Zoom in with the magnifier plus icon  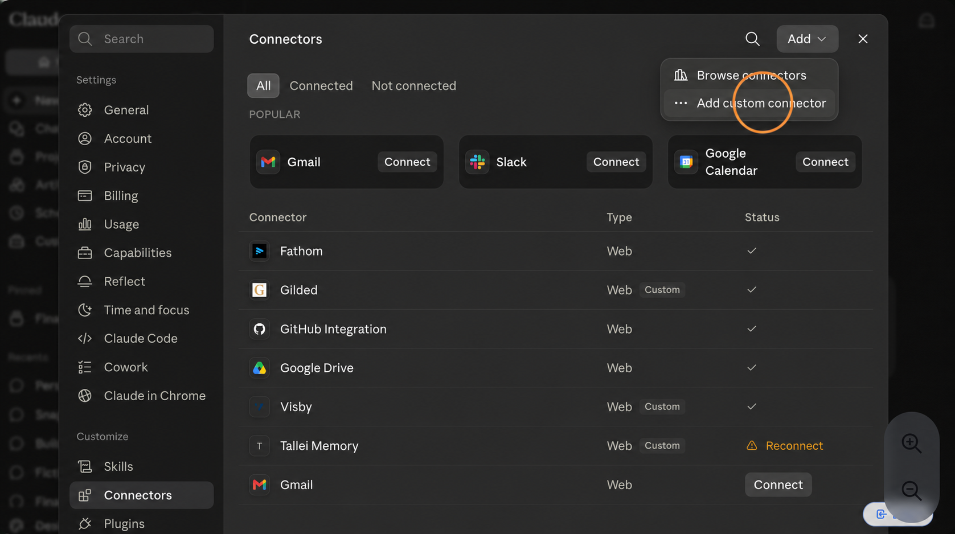click(911, 443)
